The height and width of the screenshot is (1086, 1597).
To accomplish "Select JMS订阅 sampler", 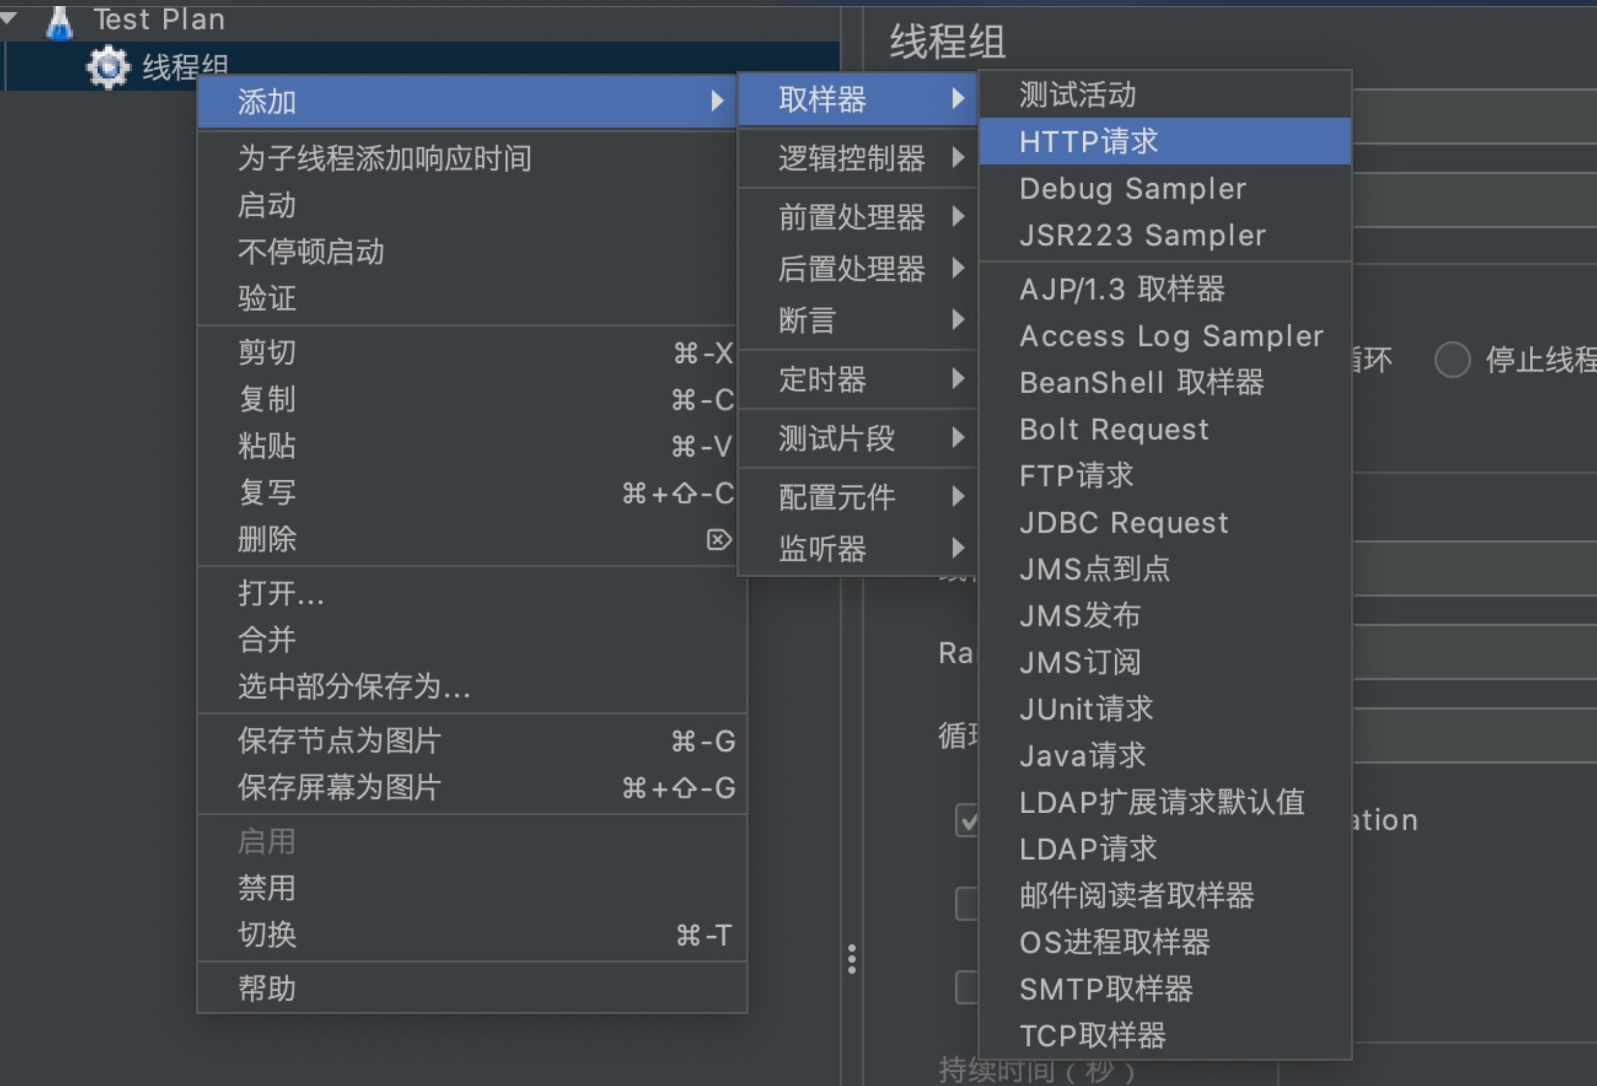I will [1165, 663].
